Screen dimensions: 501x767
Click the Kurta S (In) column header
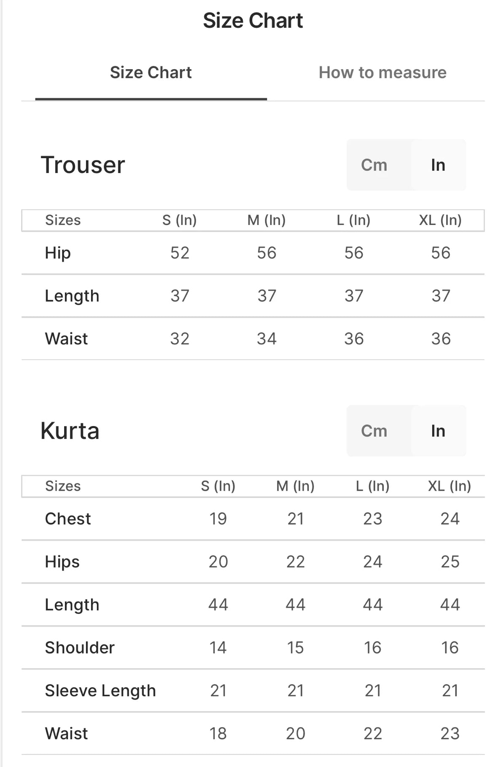pos(218,486)
